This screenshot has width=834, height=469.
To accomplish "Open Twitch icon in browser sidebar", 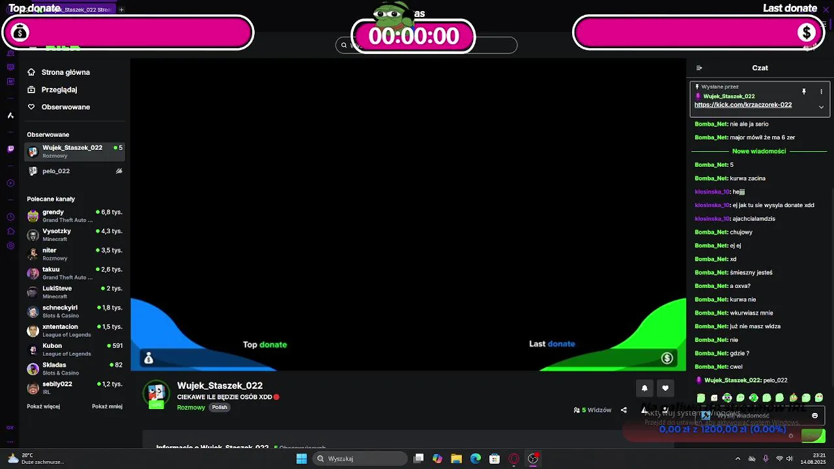I will click(x=10, y=149).
